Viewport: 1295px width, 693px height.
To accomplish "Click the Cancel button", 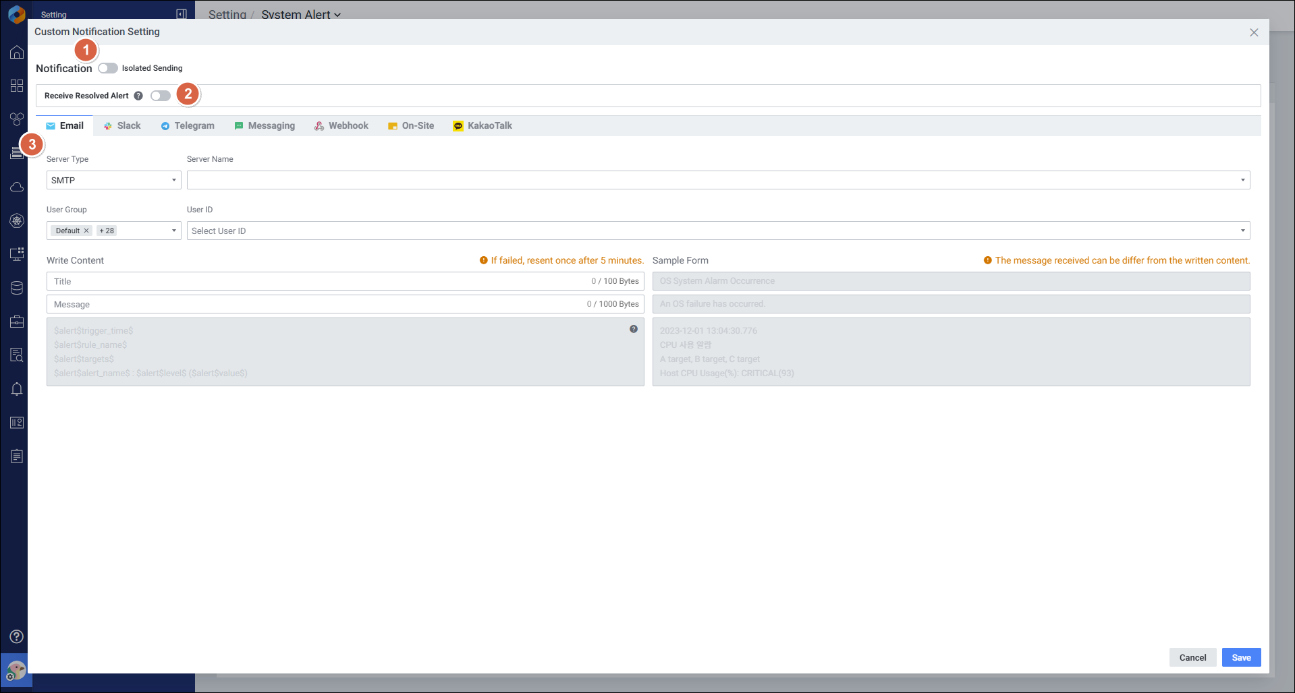I will (1192, 657).
